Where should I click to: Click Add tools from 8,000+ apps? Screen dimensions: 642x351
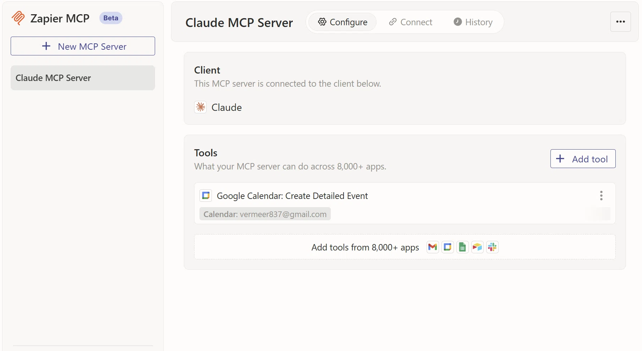[405, 247]
